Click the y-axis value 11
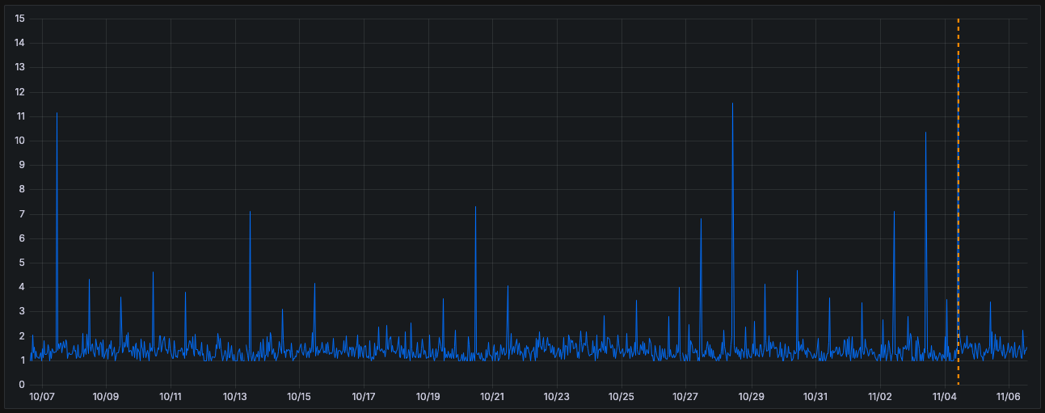This screenshot has height=413, width=1045. pos(19,116)
